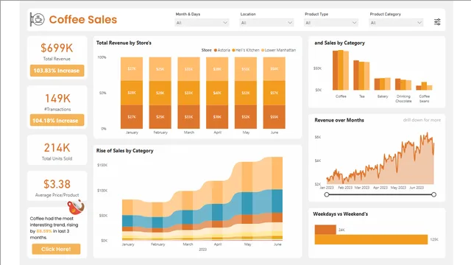The image size is (471, 265).
Task: Click April's bottom $39K bar segment
Action: point(217,117)
